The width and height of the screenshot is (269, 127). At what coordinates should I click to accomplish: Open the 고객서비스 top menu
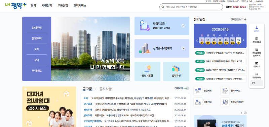pyautogui.click(x=80, y=6)
